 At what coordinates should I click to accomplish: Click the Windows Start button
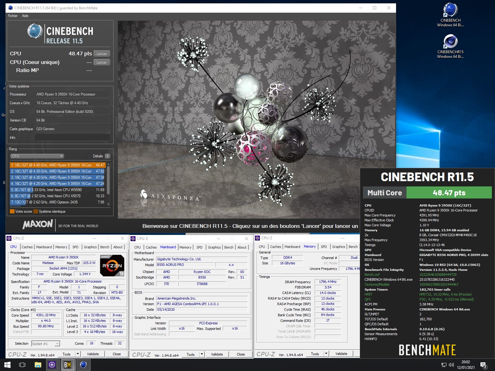pos(7,365)
